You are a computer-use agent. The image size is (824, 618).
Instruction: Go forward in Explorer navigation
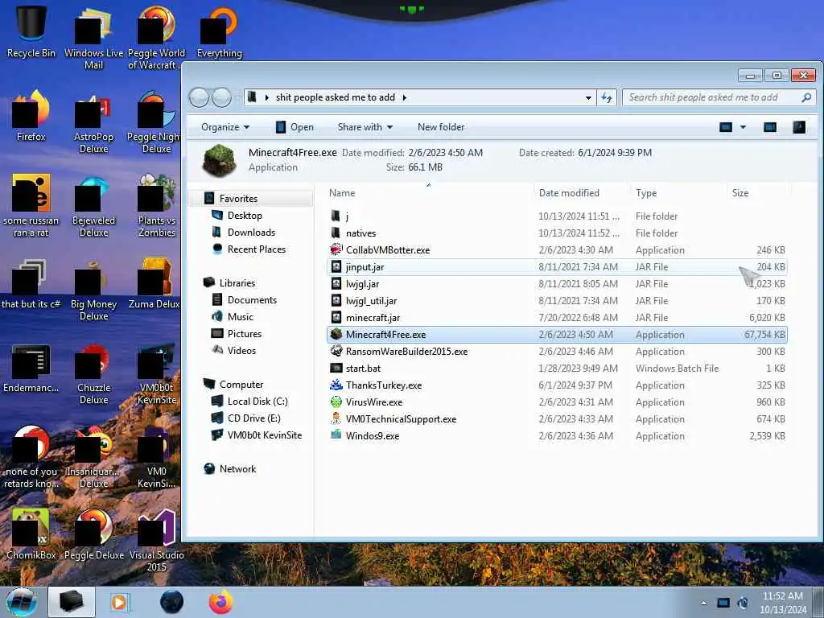[x=221, y=97]
